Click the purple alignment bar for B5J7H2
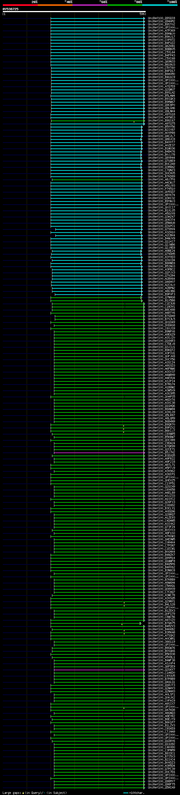 click(x=99, y=453)
